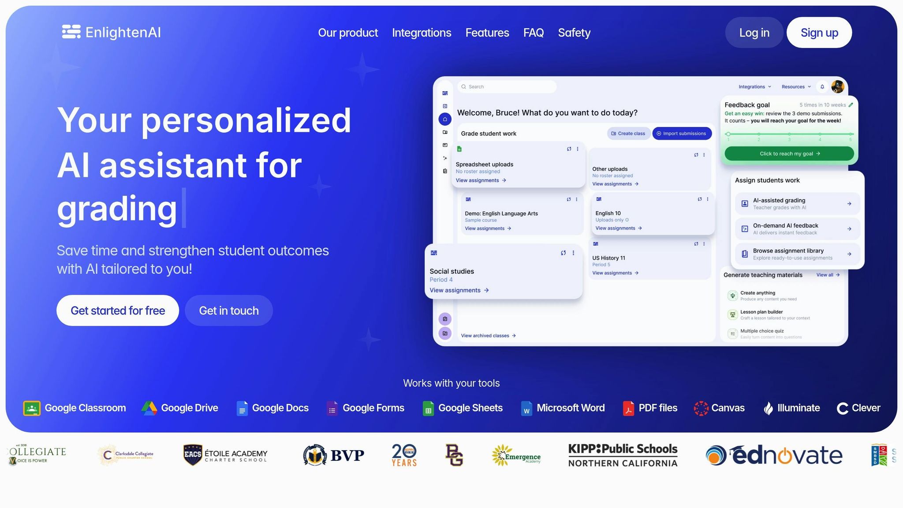The width and height of the screenshot is (903, 508).
Task: Expand the Integrations dropdown in the dashboard
Action: 755,87
